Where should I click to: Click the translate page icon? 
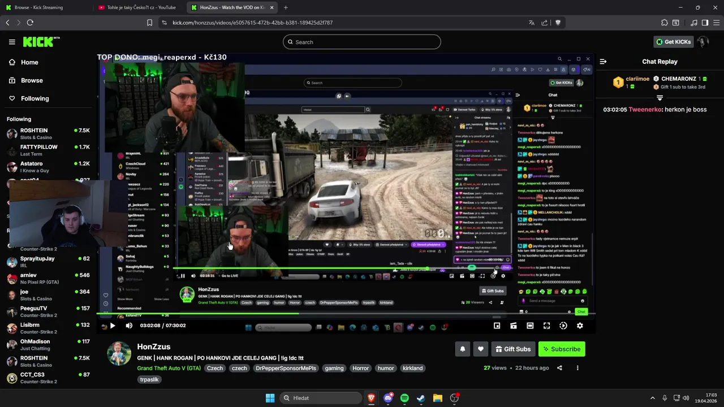pos(531,23)
